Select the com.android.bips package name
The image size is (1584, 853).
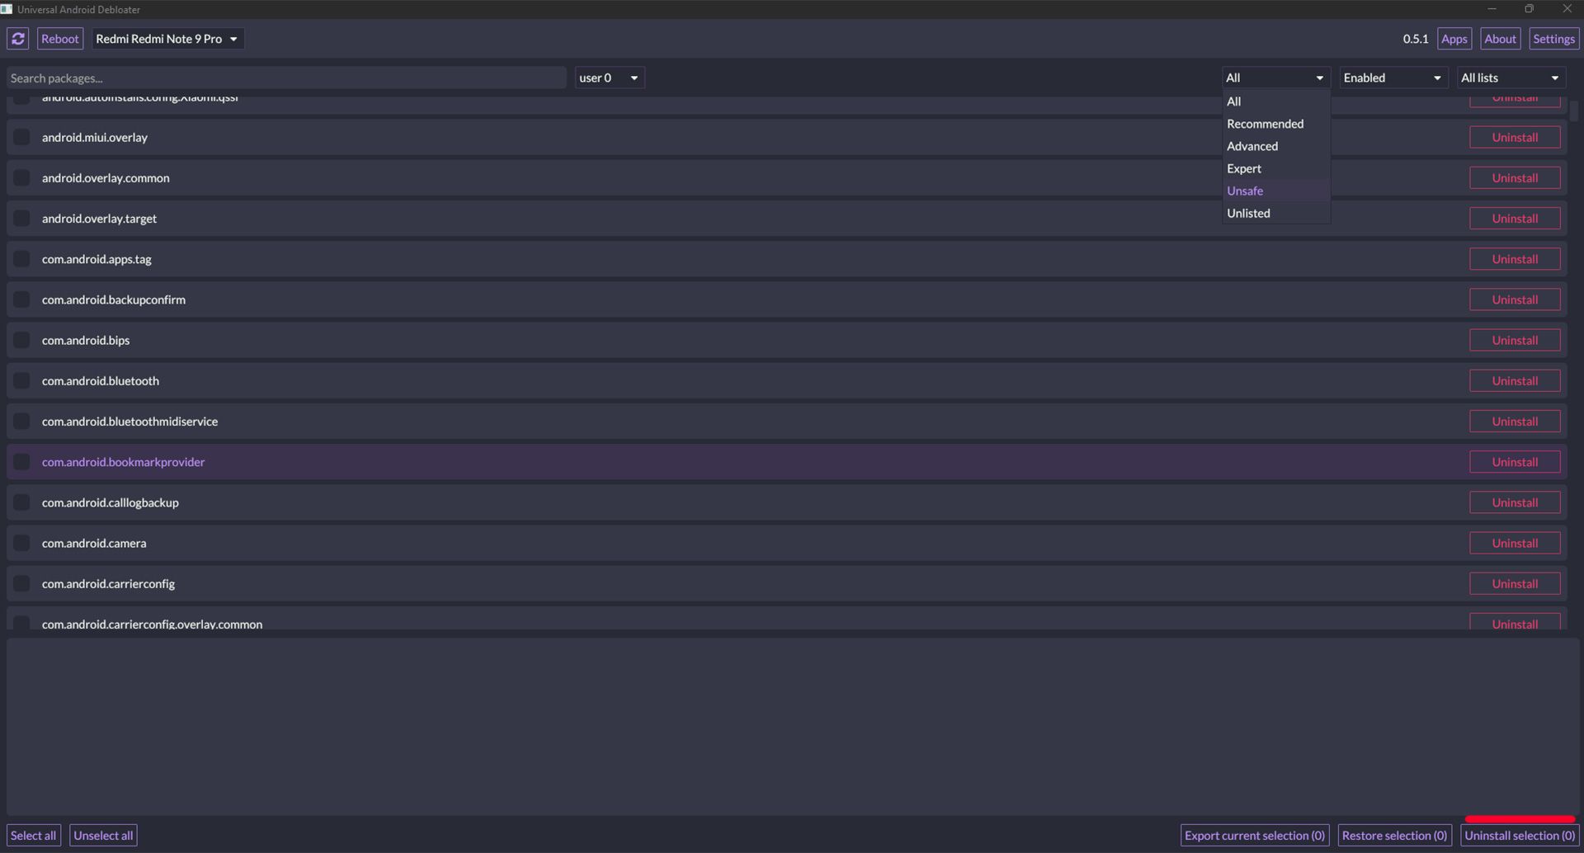point(86,340)
